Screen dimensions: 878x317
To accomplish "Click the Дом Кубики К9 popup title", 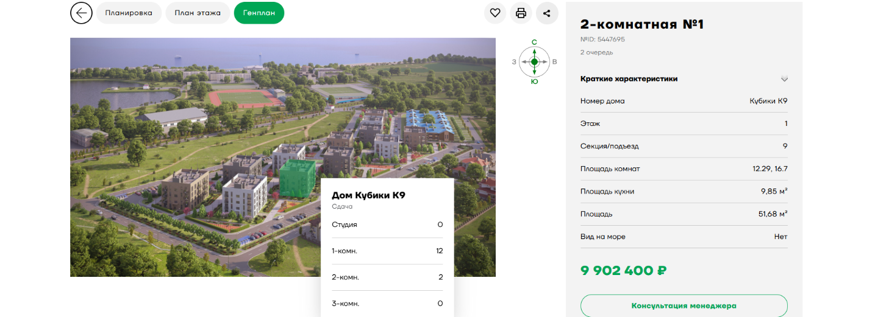I will click(x=368, y=195).
